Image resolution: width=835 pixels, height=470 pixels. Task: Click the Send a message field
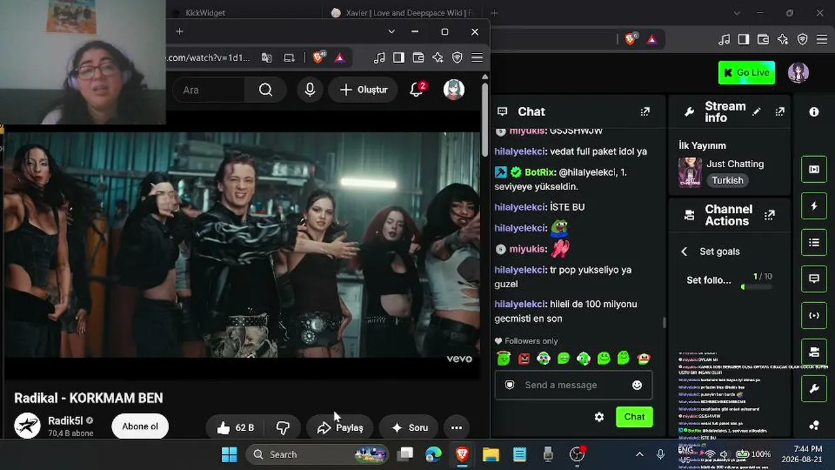573,385
